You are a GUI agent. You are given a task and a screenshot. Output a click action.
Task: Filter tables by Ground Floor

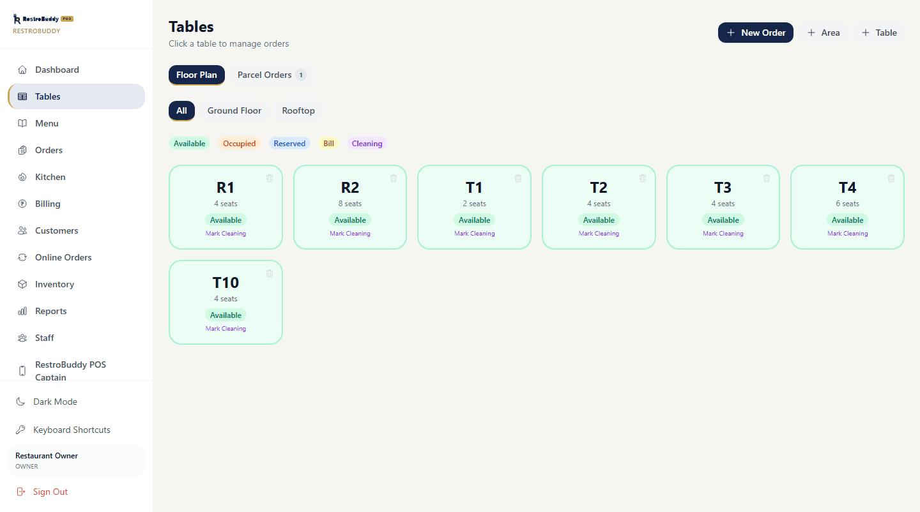click(x=234, y=110)
